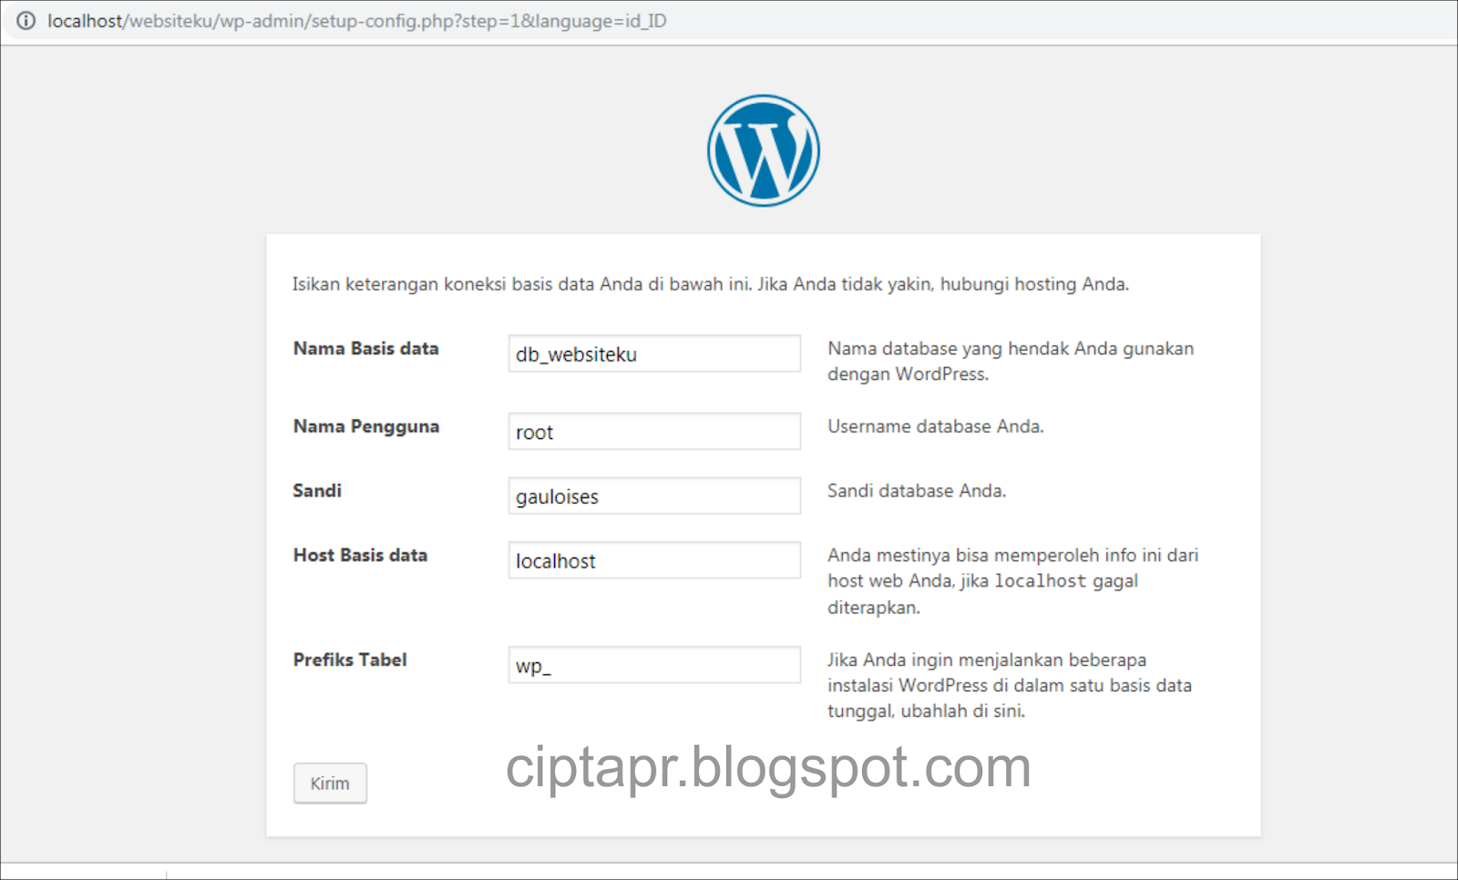Viewport: 1458px width, 880px height.
Task: Click the Host Basis data localhost field
Action: pyautogui.click(x=653, y=560)
